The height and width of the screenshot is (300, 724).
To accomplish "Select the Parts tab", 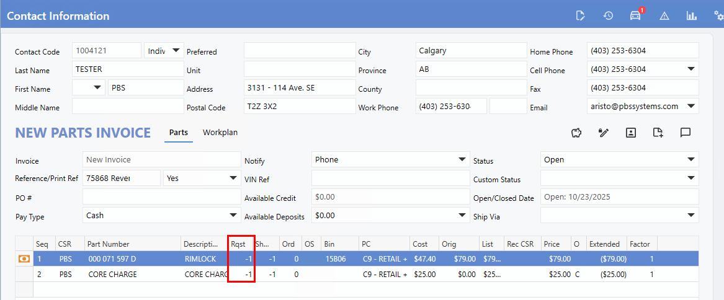I will point(179,132).
